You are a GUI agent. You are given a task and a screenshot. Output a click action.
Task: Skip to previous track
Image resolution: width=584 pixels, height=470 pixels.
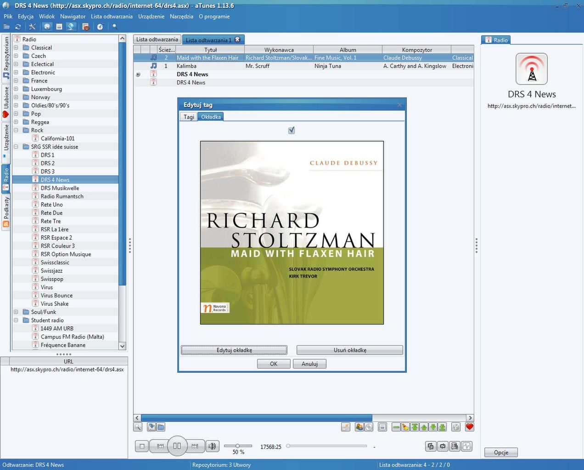[x=160, y=446]
